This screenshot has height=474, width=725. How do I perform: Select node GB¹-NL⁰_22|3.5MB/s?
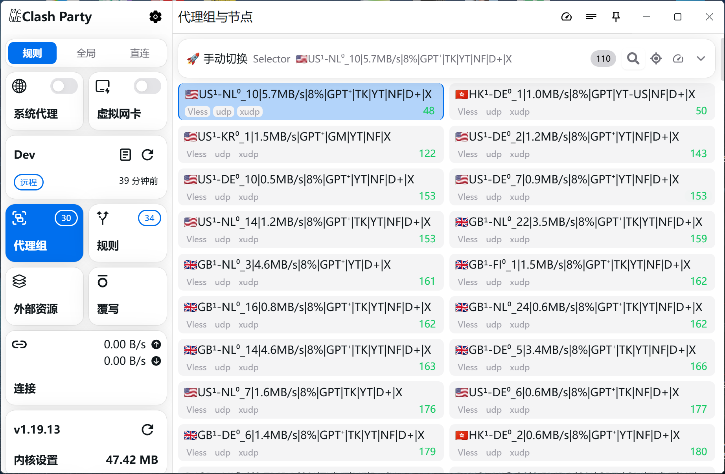coord(582,229)
